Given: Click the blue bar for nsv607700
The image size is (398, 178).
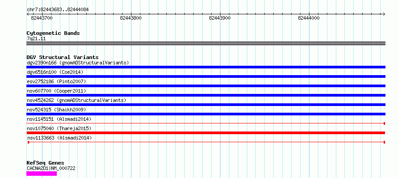Looking at the screenshot, I should coord(206,95).
